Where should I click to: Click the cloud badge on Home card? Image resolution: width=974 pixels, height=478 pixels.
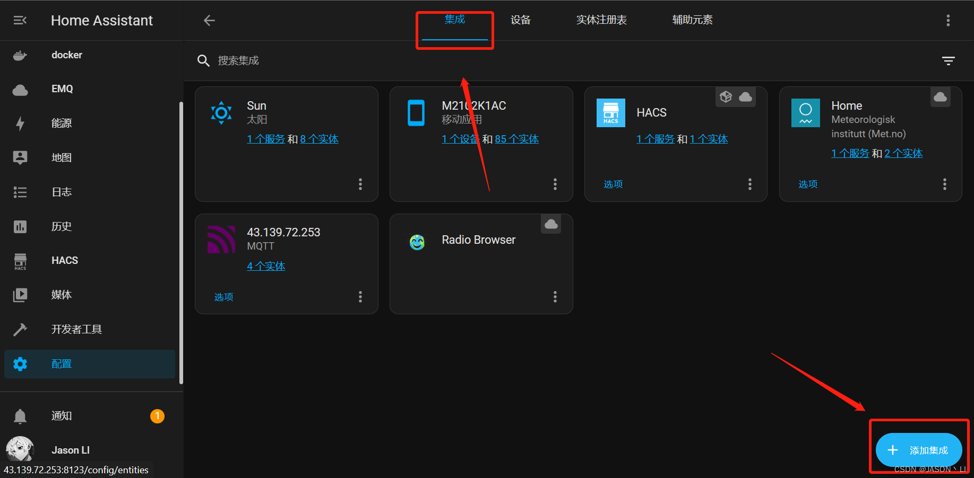click(941, 96)
